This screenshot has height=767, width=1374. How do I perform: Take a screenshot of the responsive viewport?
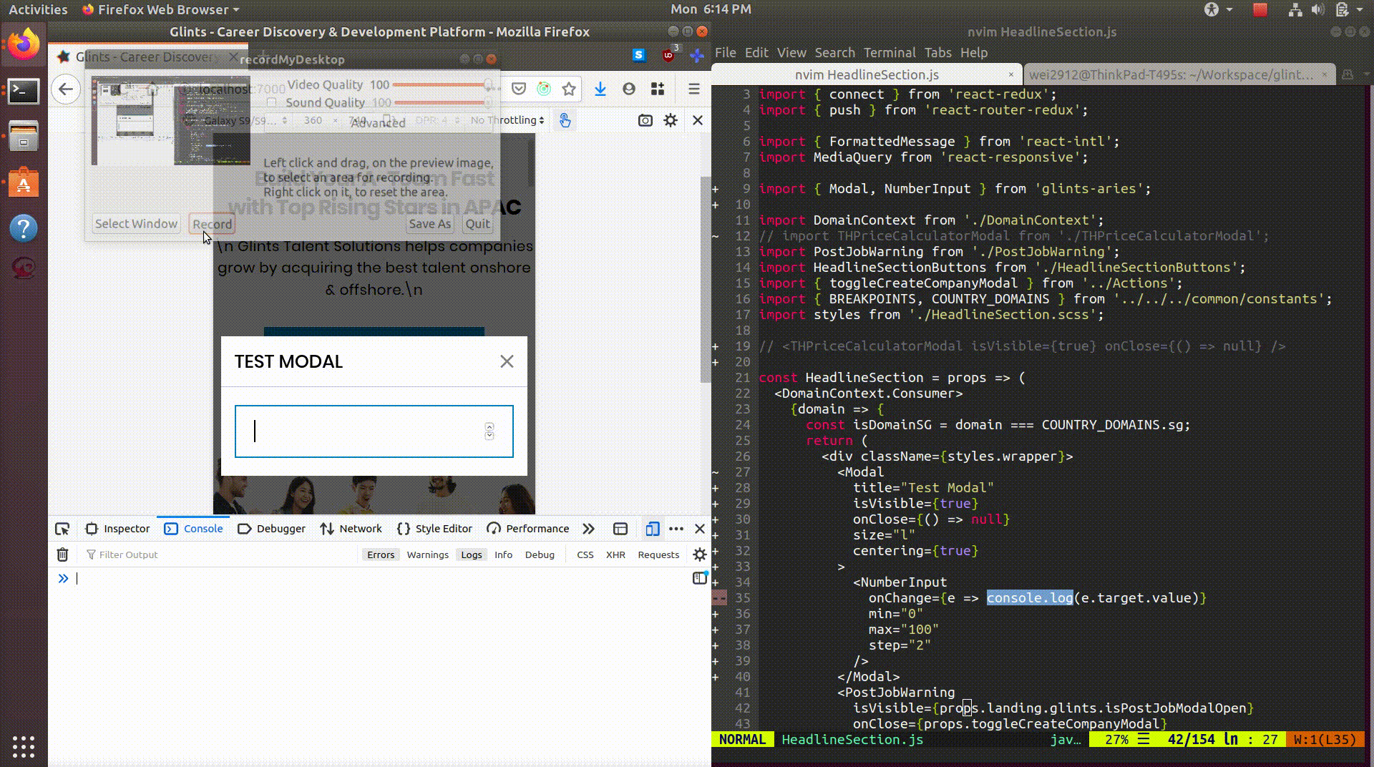[x=645, y=120]
